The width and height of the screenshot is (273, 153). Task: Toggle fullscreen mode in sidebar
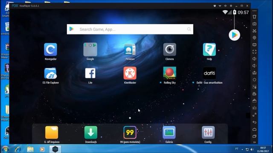click(x=254, y=52)
